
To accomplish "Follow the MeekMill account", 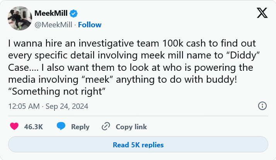I will [90, 25].
